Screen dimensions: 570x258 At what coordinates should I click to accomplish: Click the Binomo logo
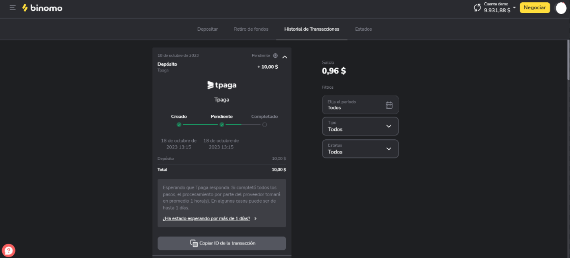coord(42,8)
